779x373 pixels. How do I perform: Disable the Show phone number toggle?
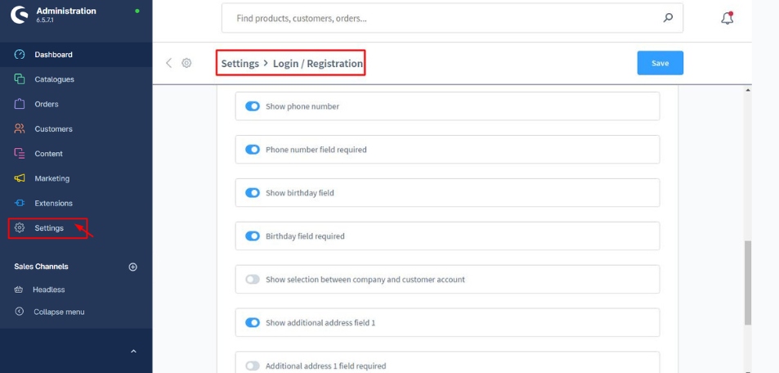[253, 106]
